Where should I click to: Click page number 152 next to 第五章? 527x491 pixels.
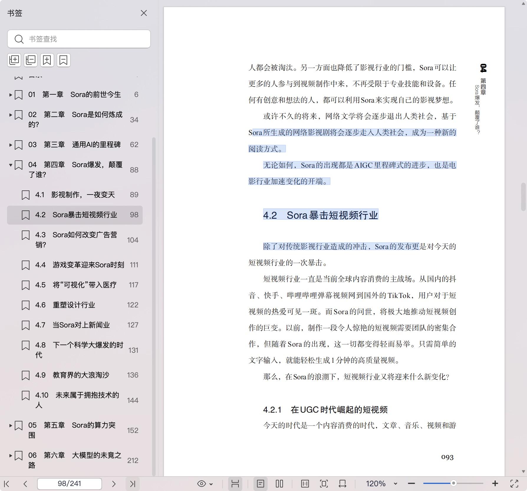click(133, 430)
